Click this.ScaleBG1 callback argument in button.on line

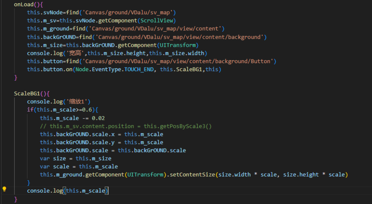181,69
